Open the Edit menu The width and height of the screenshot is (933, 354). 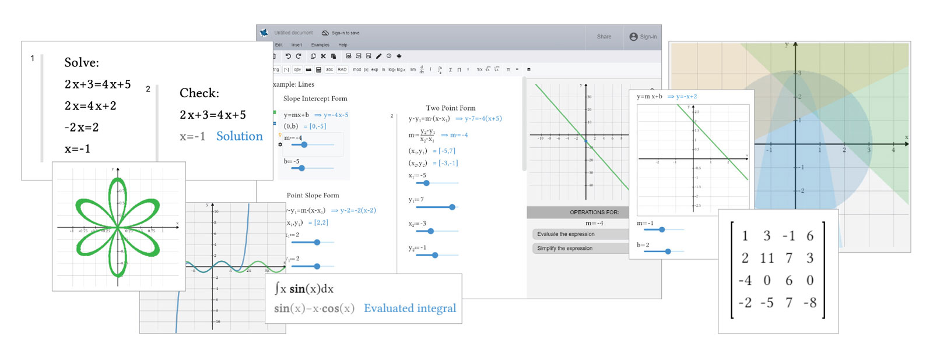(279, 45)
